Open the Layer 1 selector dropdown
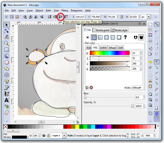Viewport: 164px width, 143px height. click(64, 136)
